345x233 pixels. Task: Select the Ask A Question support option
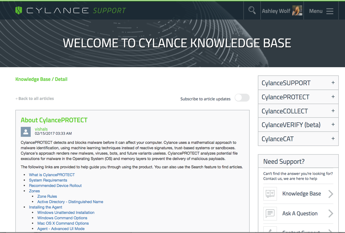[298, 213]
